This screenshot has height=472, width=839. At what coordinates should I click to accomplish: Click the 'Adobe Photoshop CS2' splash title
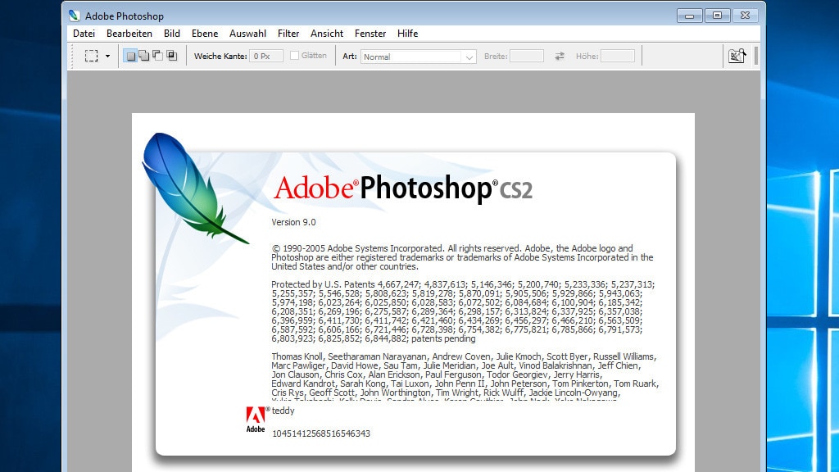(x=403, y=188)
